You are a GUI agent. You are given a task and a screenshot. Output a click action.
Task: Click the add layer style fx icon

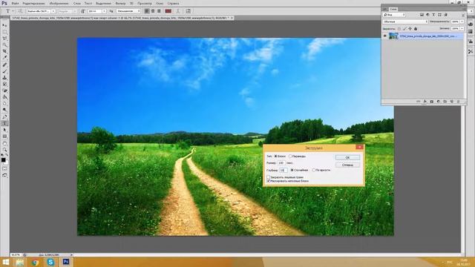coord(425,102)
